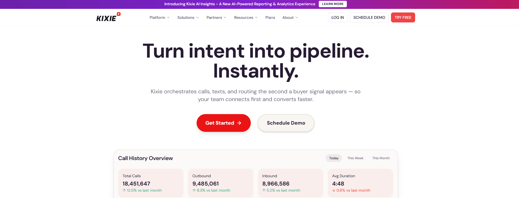This screenshot has width=519, height=198.
Task: Click the Outbound stats card
Action: coord(221,183)
